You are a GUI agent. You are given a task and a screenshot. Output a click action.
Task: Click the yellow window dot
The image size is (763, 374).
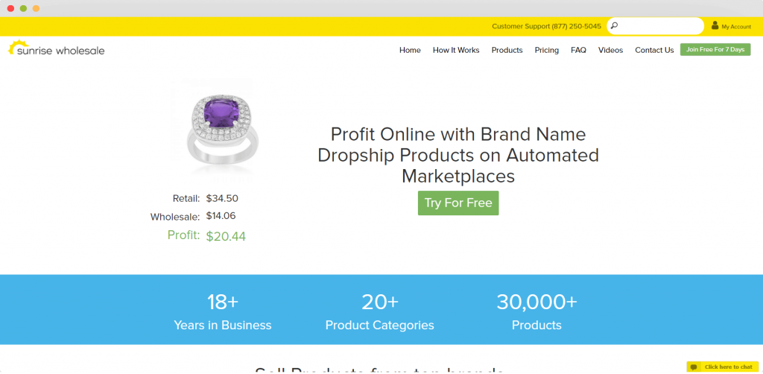[36, 8]
